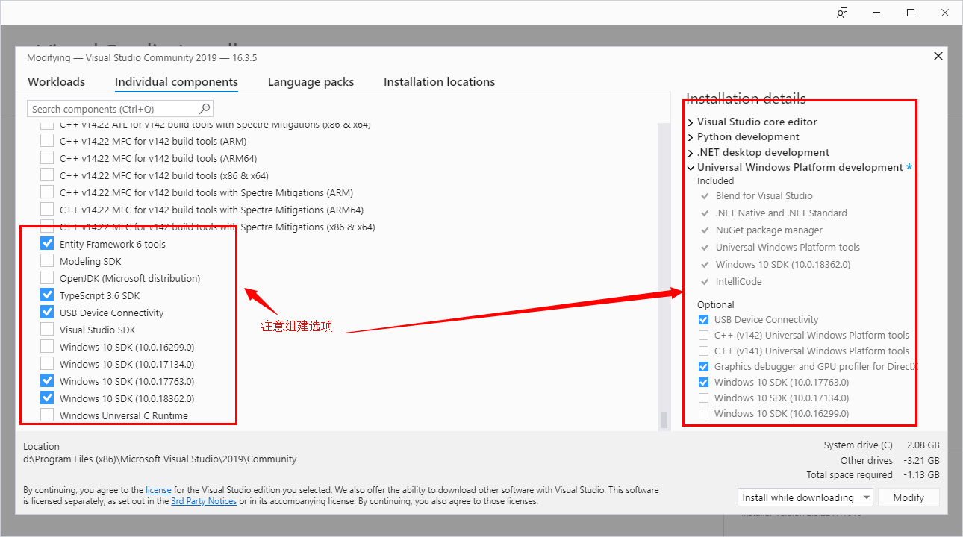Open the Language packs tab
This screenshot has height=537, width=963.
311,82
